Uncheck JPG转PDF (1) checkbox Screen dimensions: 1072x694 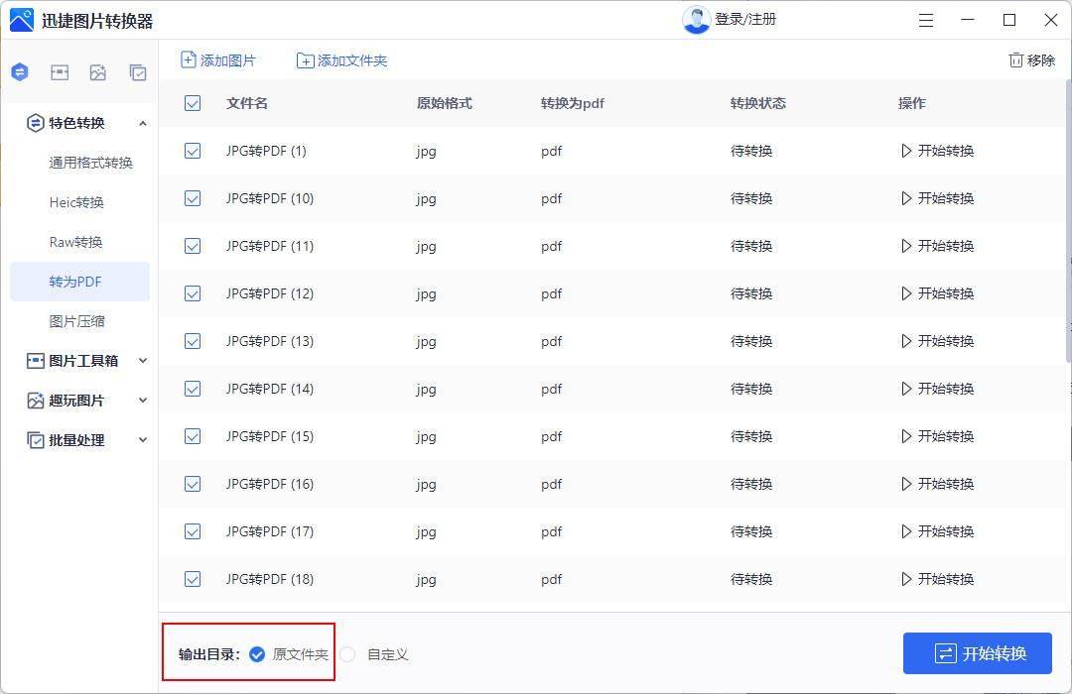click(193, 151)
